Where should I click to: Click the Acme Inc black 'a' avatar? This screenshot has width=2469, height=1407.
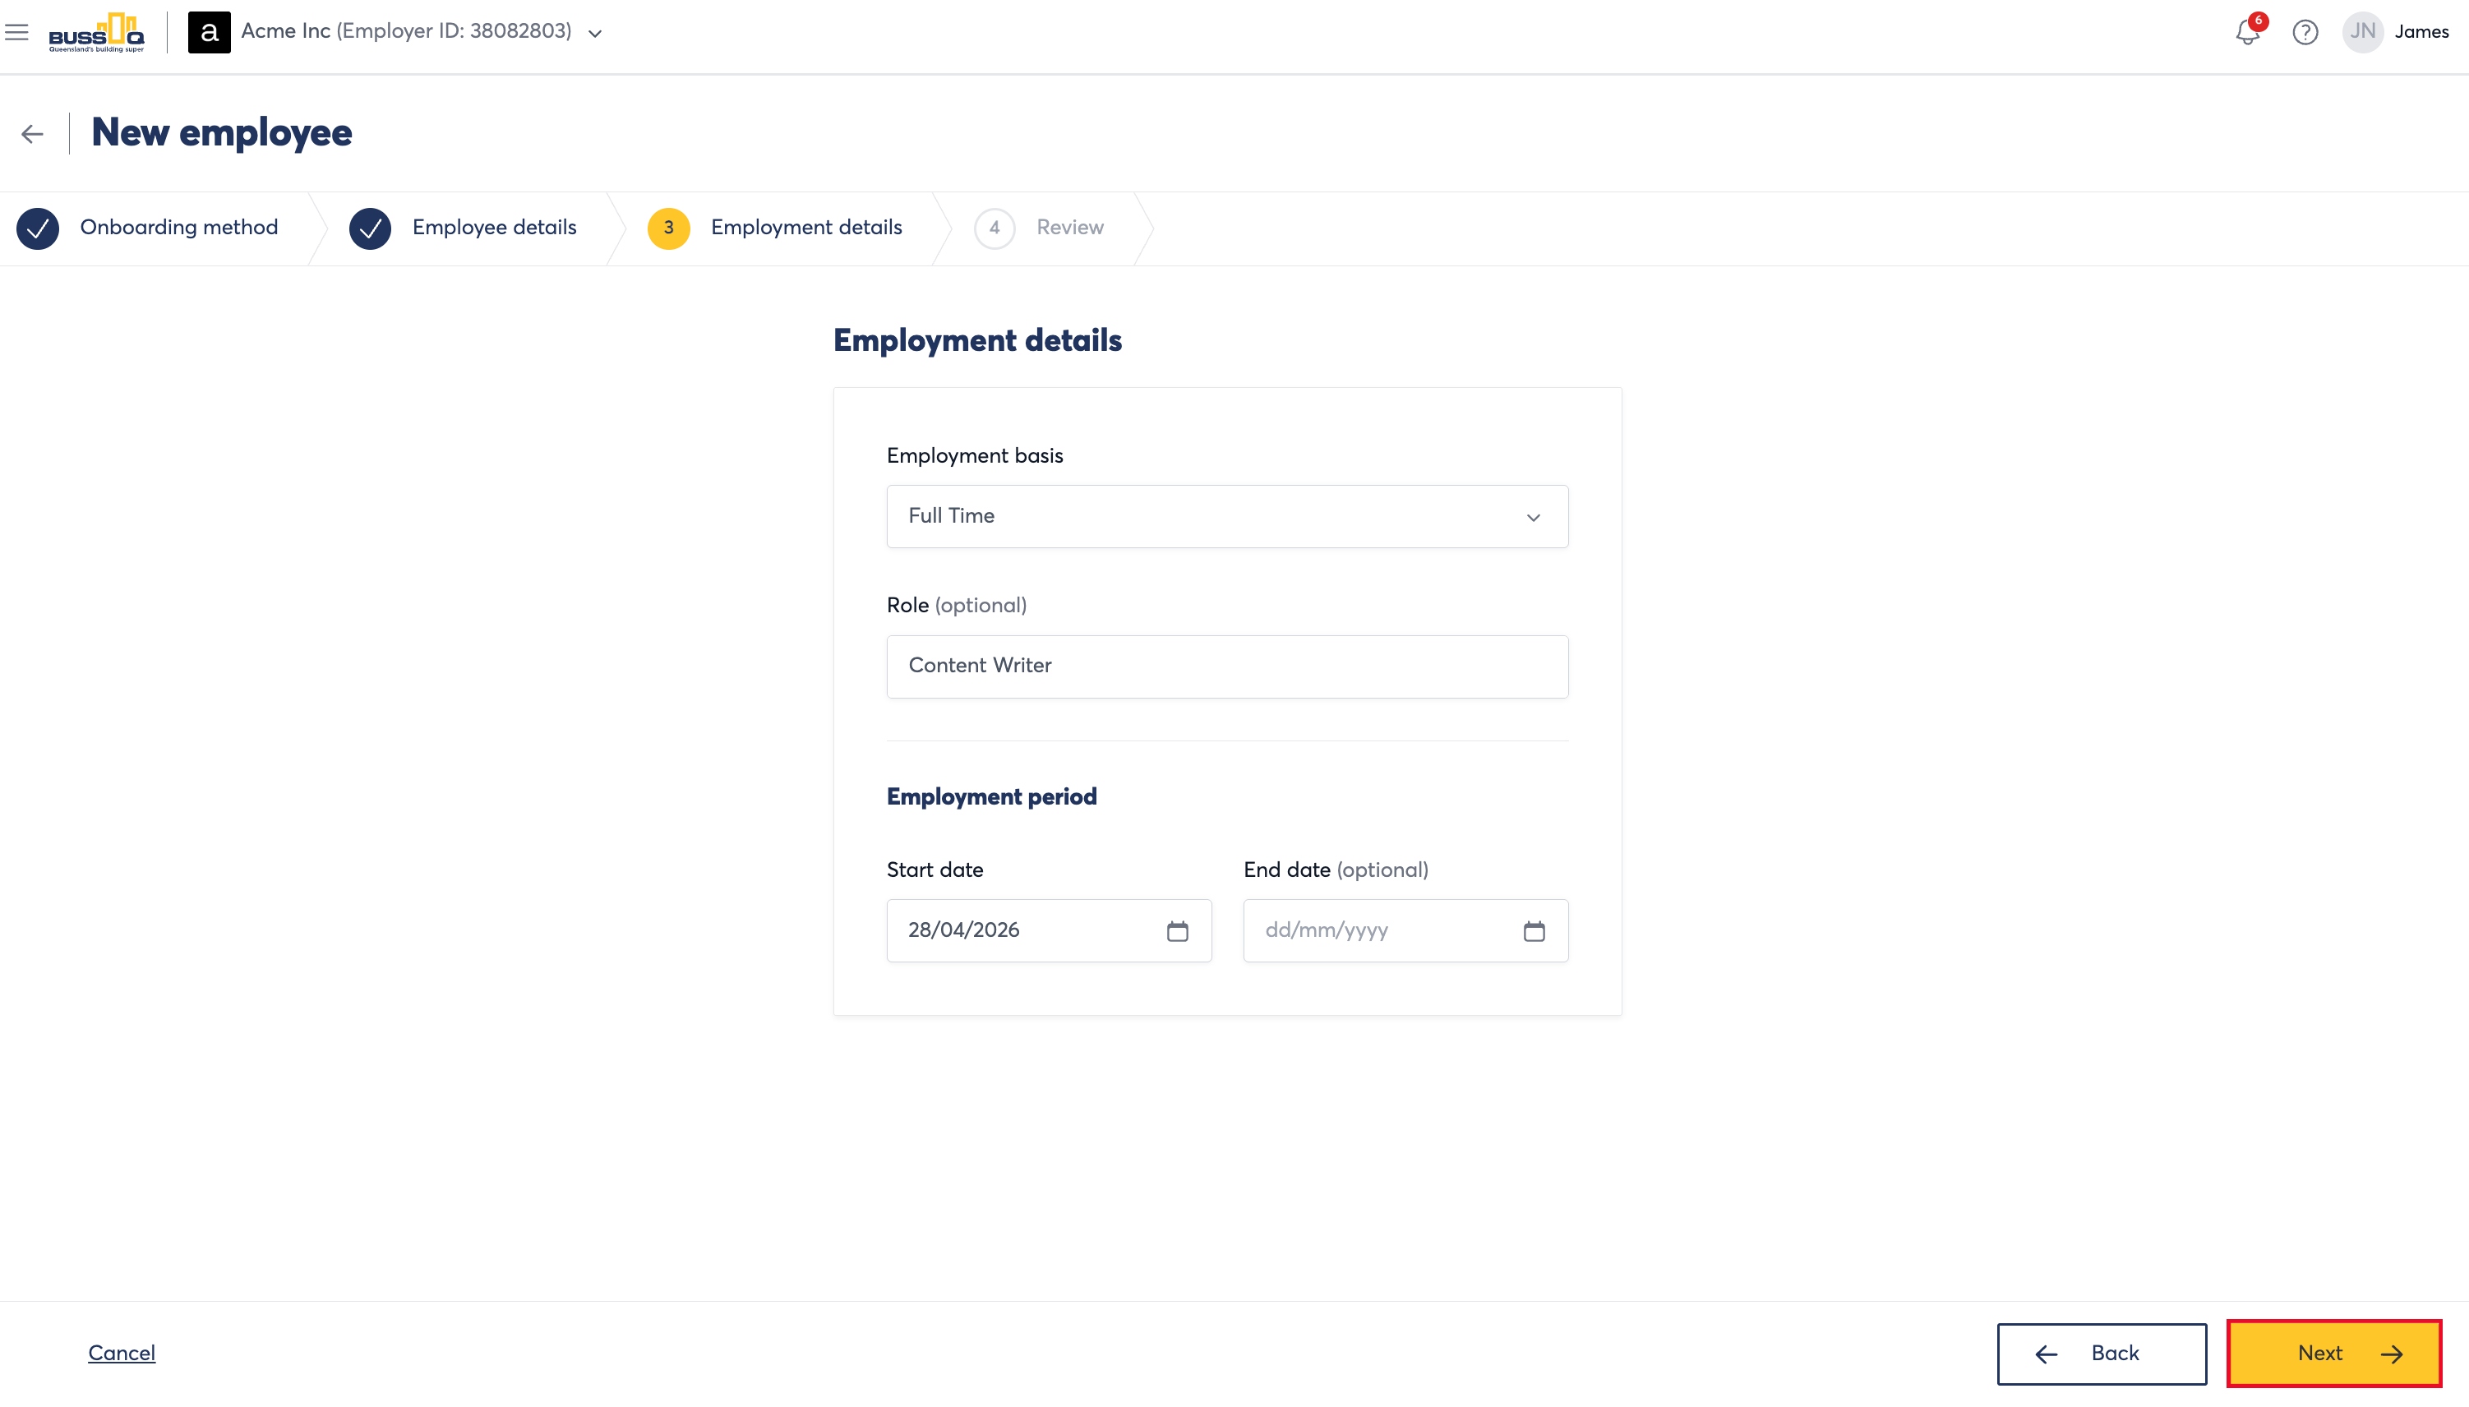pyautogui.click(x=209, y=32)
